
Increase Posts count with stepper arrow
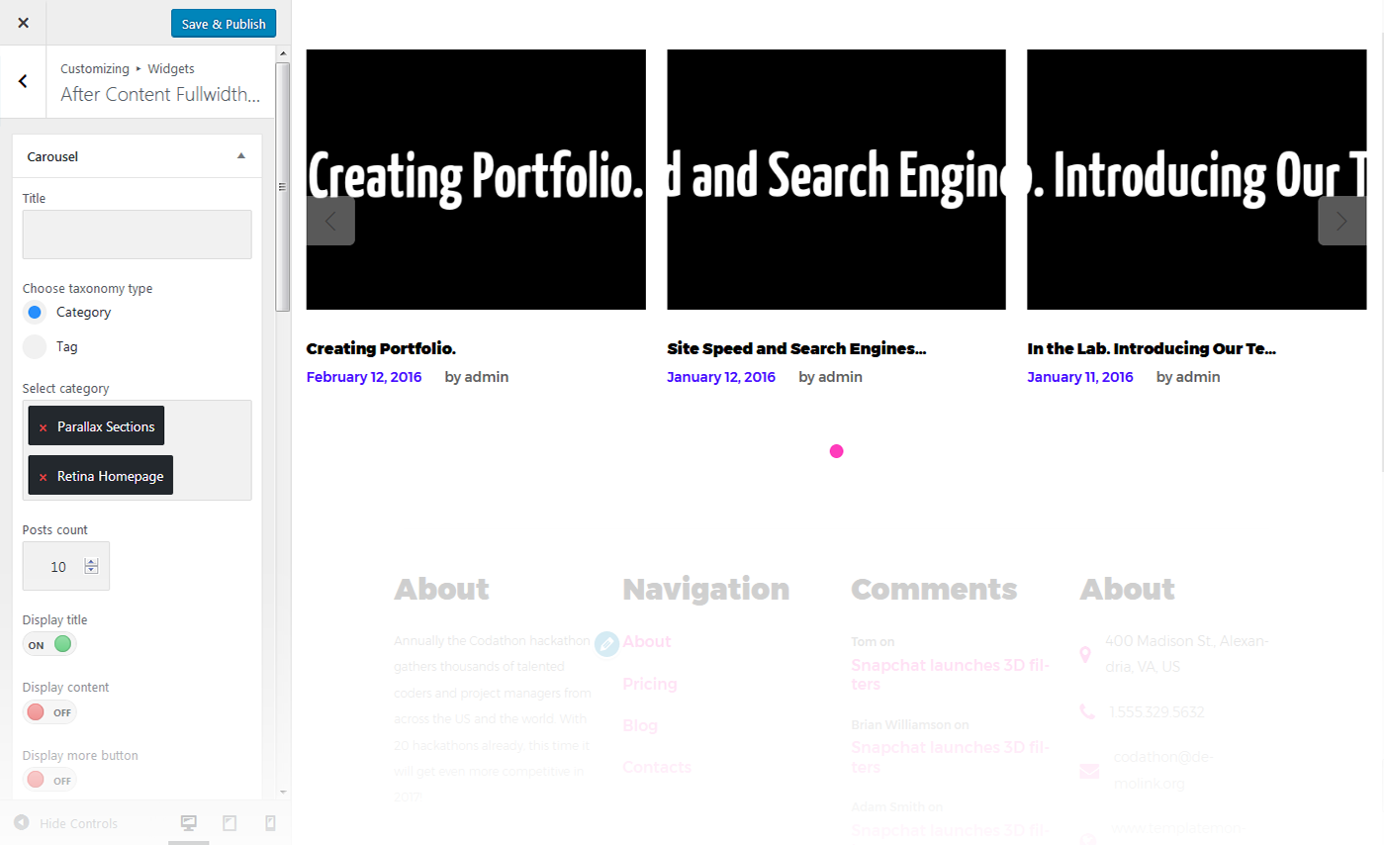pos(91,562)
